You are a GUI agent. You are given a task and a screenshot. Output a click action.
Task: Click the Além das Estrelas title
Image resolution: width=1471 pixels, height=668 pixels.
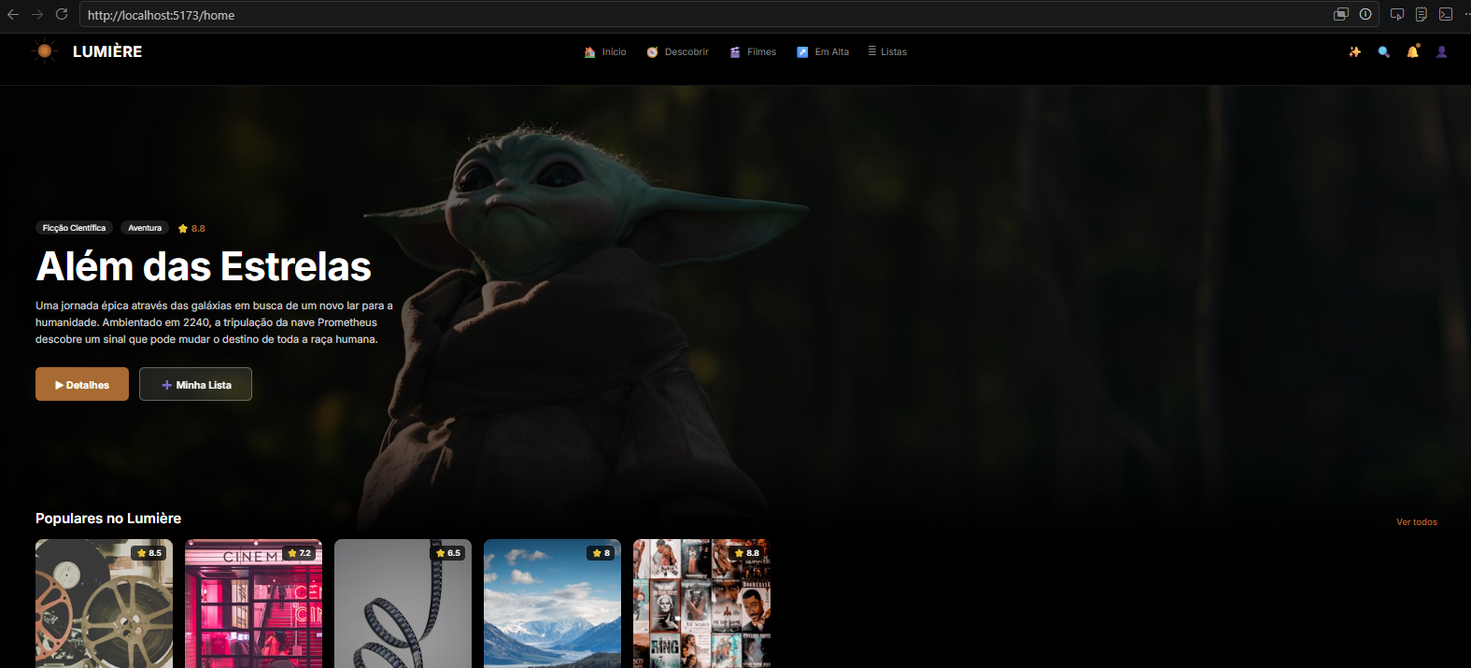204,266
